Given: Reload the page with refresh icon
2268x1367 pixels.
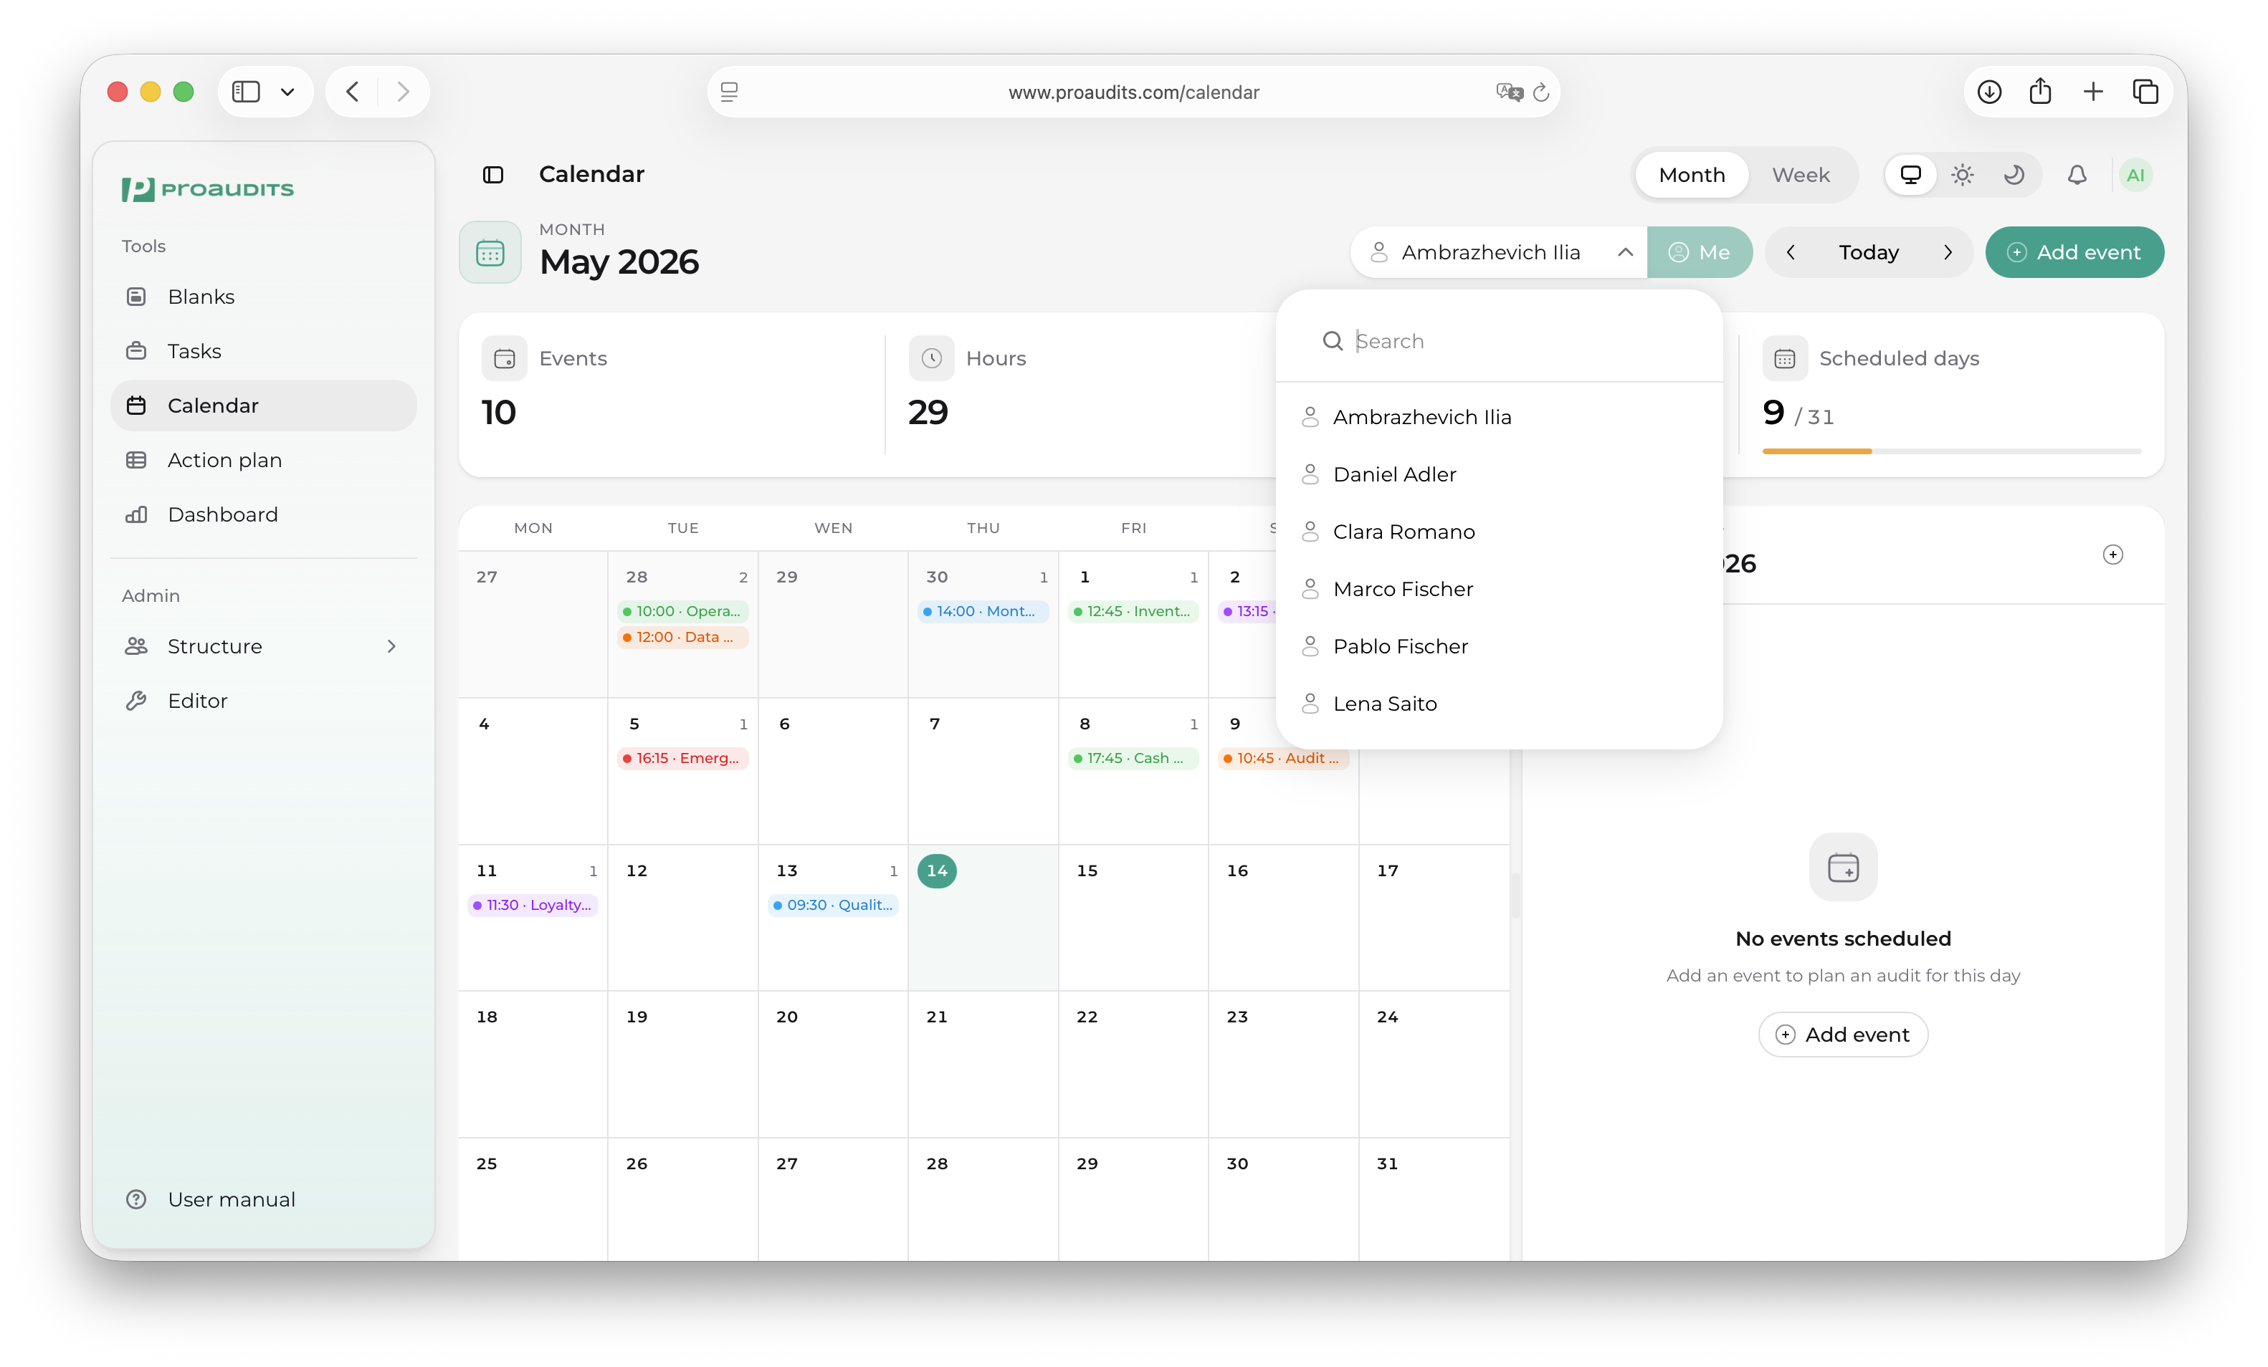Looking at the screenshot, I should [1541, 92].
